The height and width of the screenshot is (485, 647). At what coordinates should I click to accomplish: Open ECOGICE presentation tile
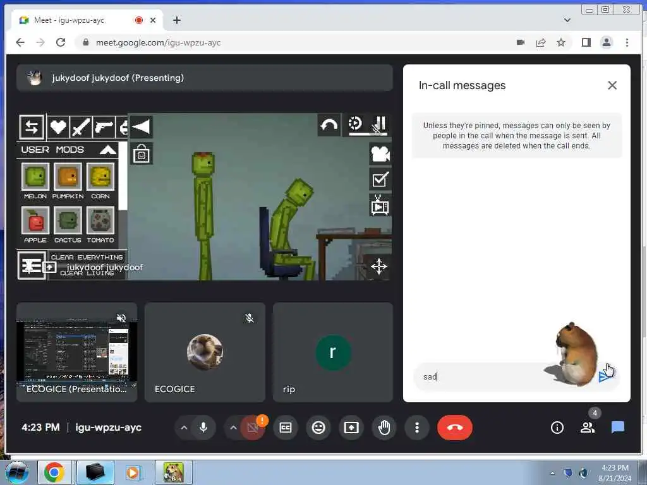(76, 352)
